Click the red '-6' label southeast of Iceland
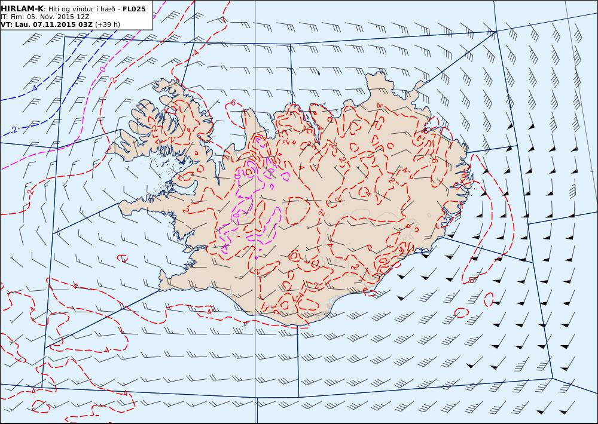 click(x=471, y=279)
